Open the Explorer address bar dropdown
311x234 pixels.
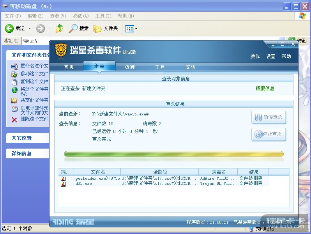coord(283,39)
